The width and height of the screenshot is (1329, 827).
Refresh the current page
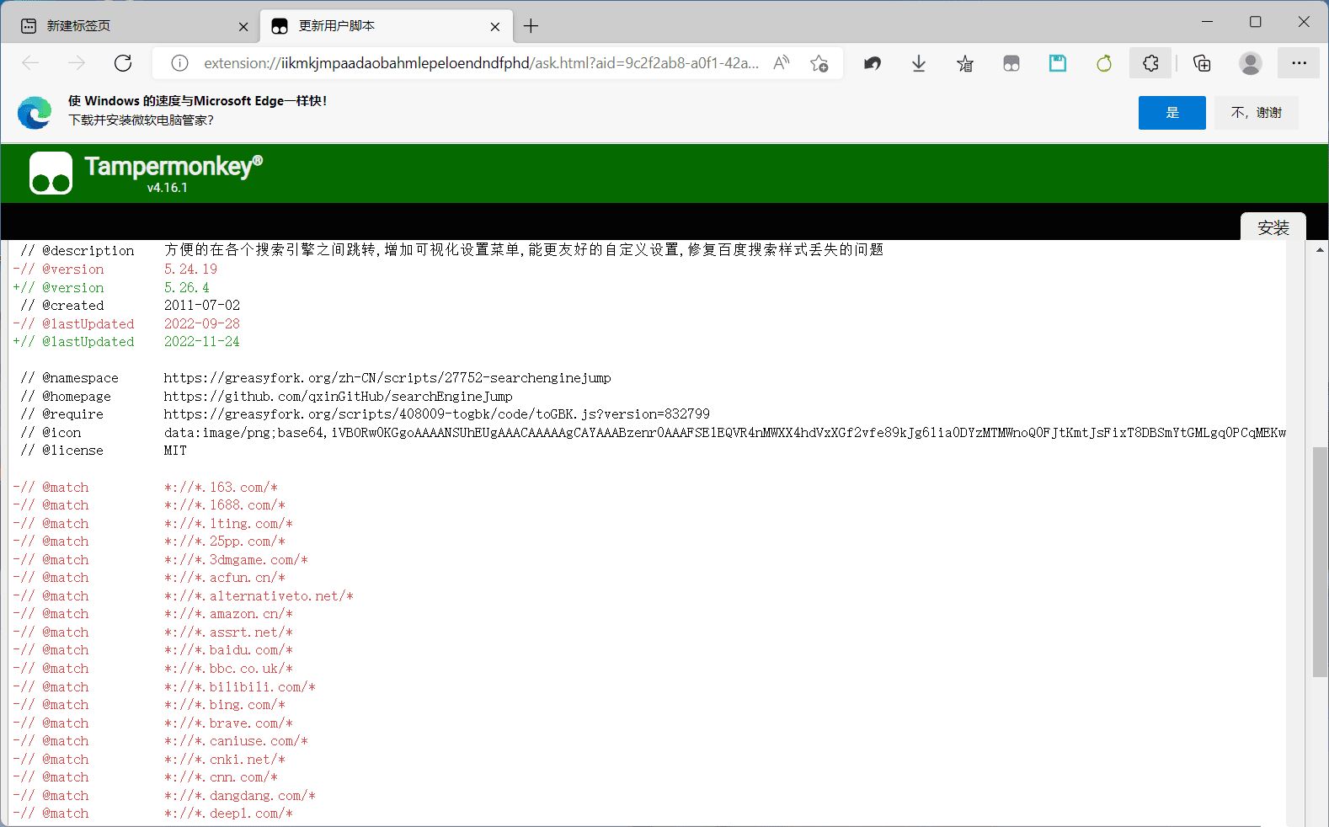click(123, 63)
